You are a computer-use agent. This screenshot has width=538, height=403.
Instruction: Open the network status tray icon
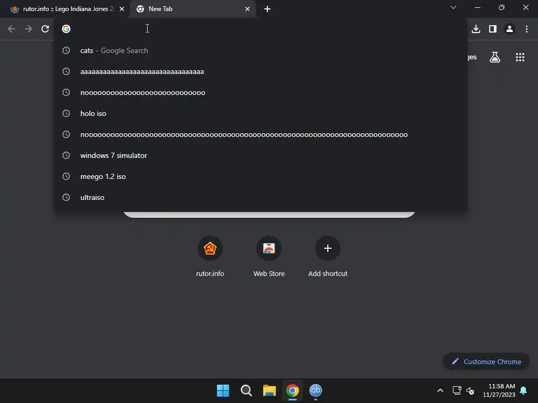pyautogui.click(x=457, y=390)
